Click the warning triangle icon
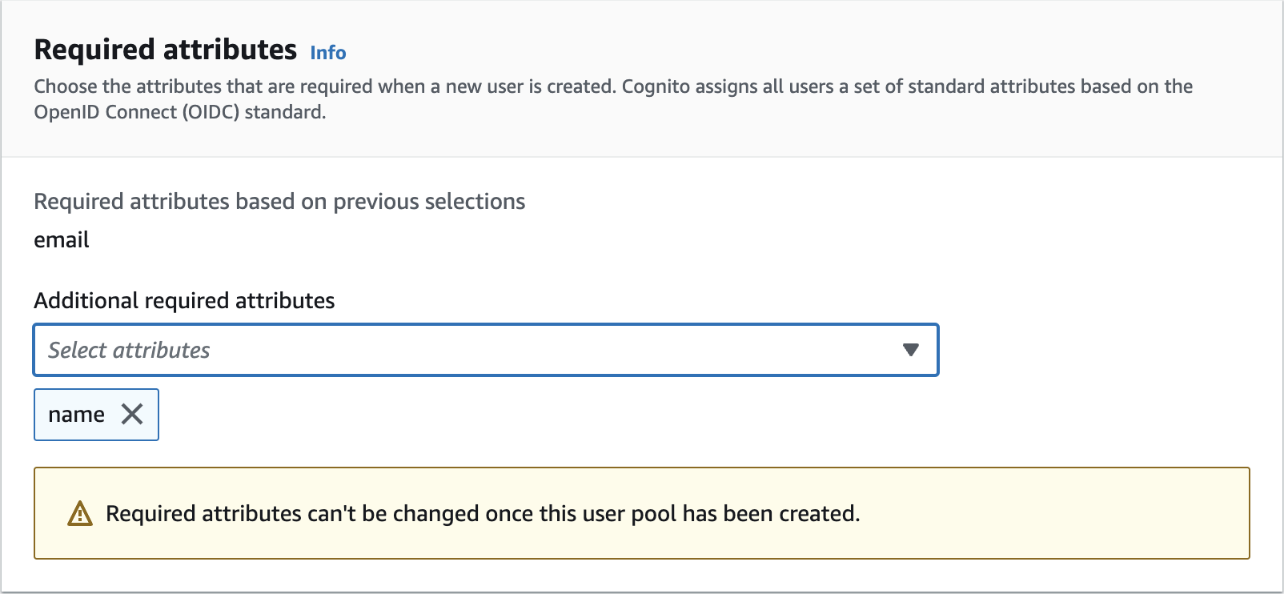 pyautogui.click(x=80, y=513)
